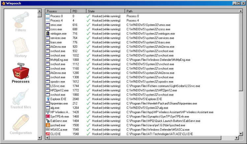Screen dimensions: 247x144
Task: Click the Processes label in sidebar
Action: (x=21, y=82)
